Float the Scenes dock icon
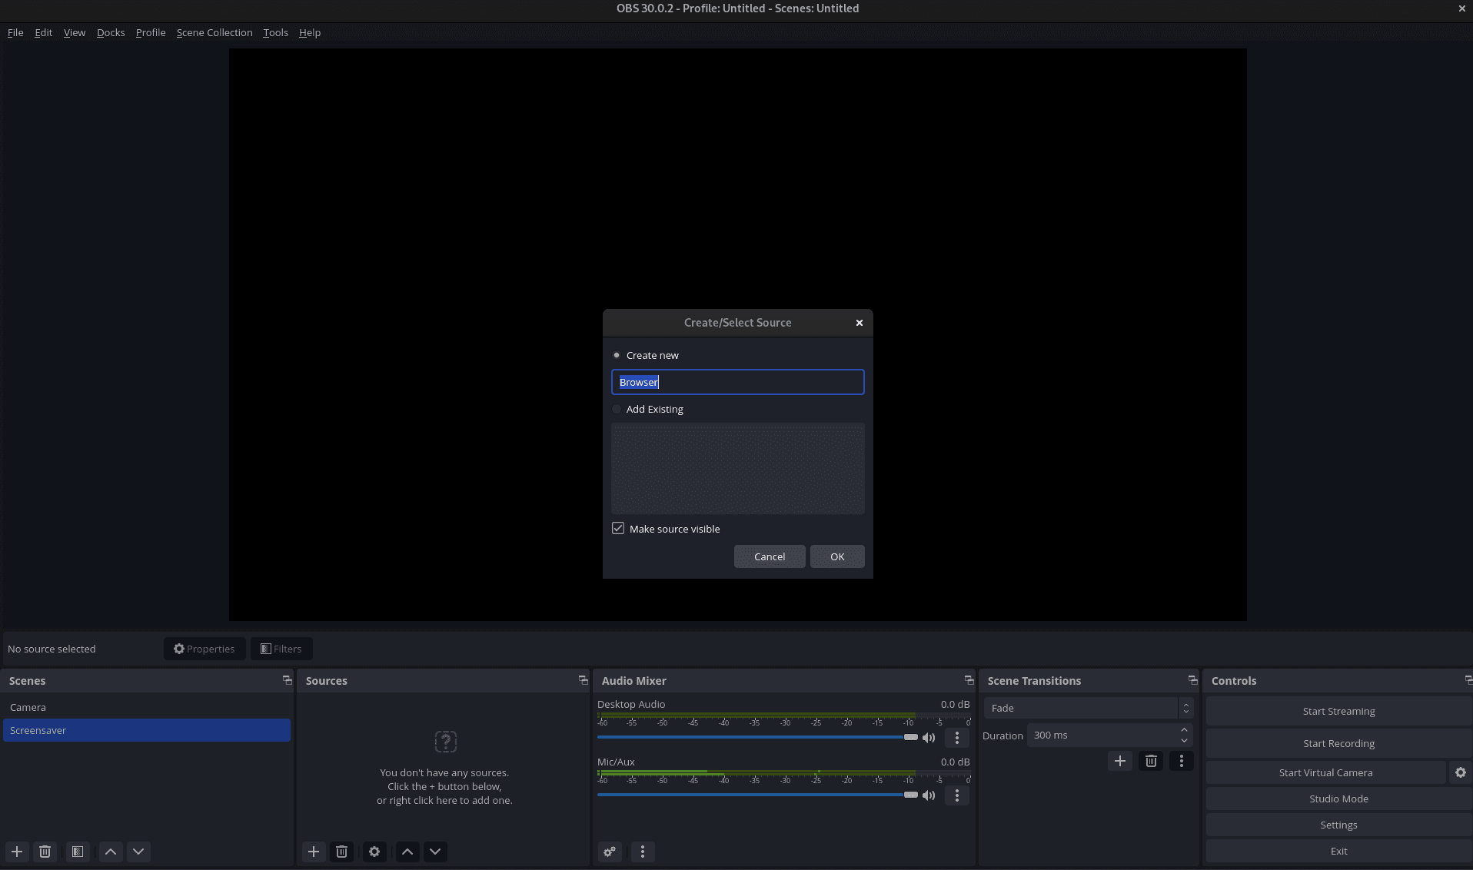The image size is (1473, 870). coord(288,680)
